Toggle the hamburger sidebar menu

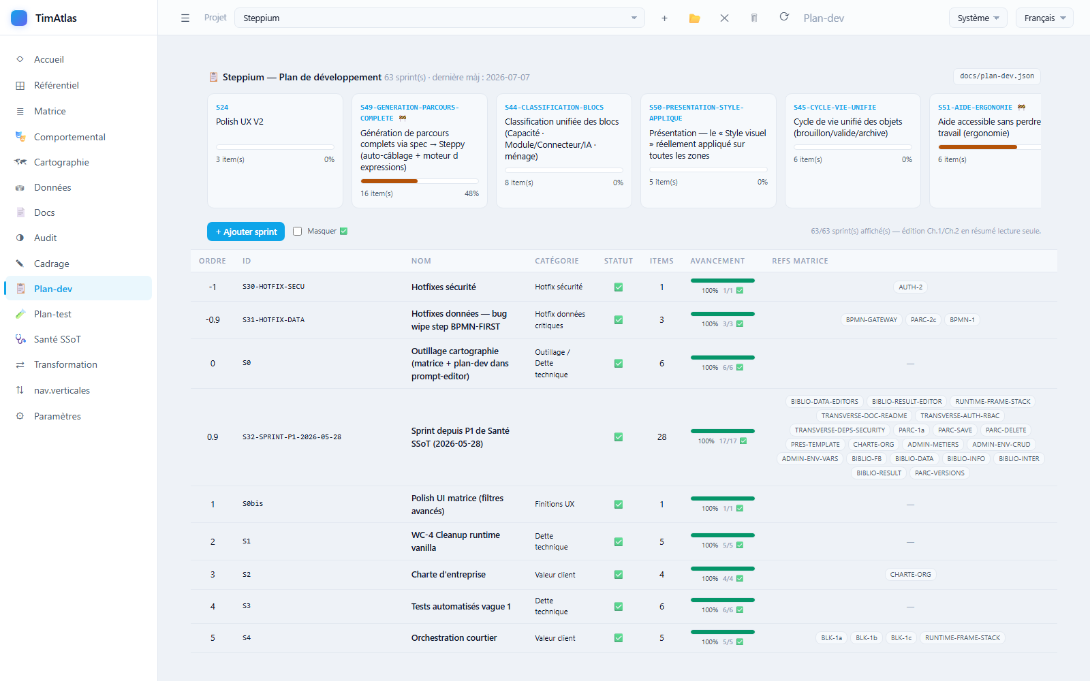[185, 18]
